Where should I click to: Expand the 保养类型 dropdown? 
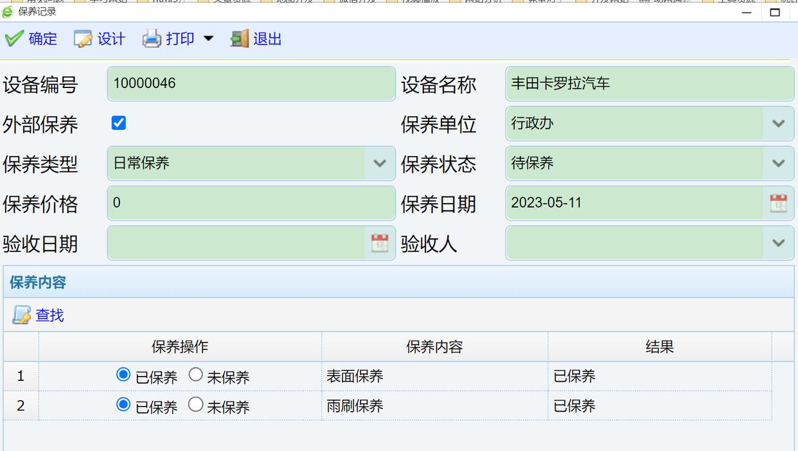tap(380, 163)
